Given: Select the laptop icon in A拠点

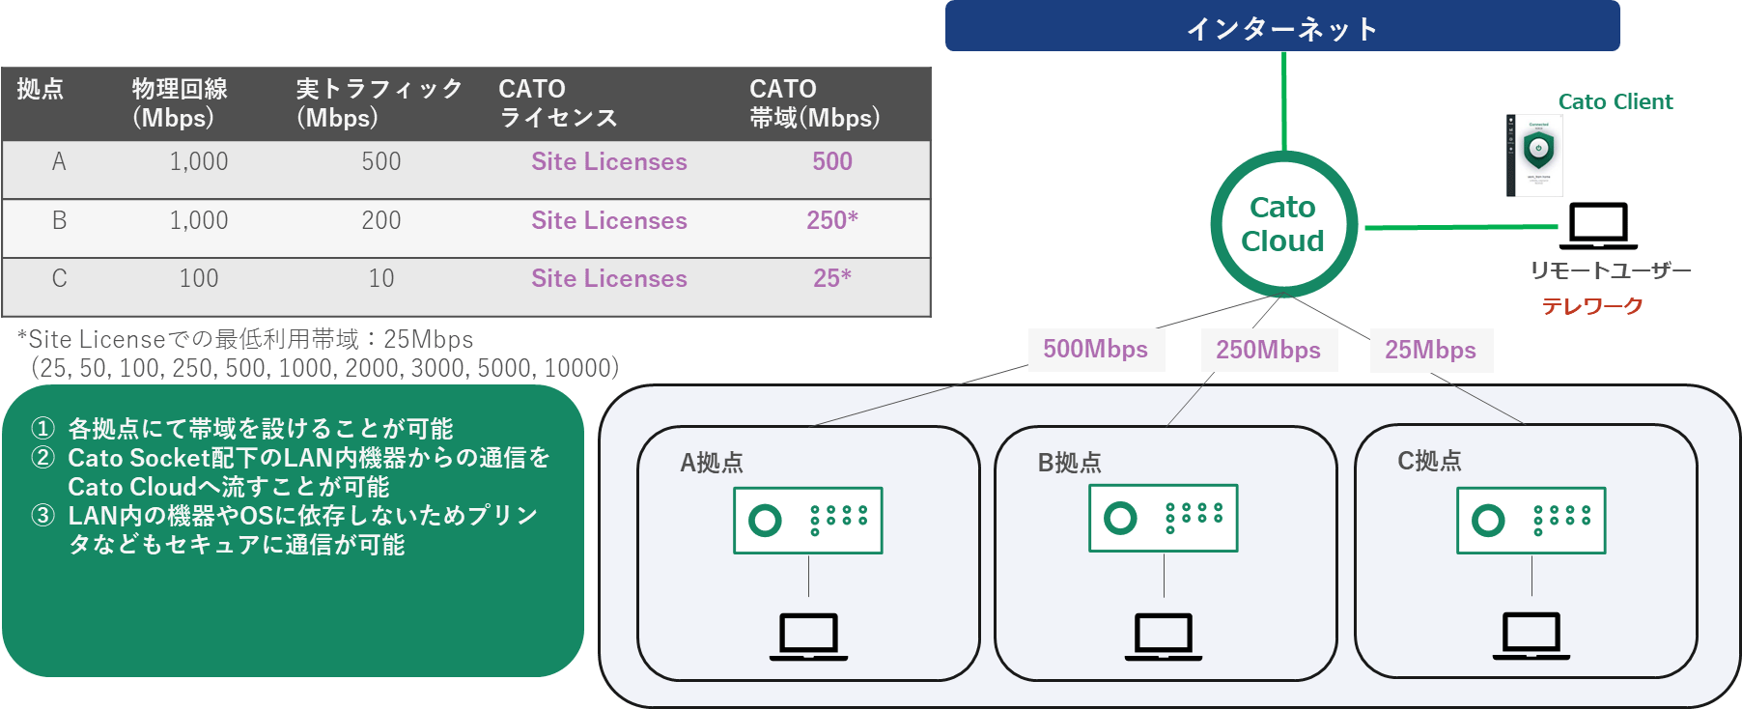Looking at the screenshot, I should point(808,637).
